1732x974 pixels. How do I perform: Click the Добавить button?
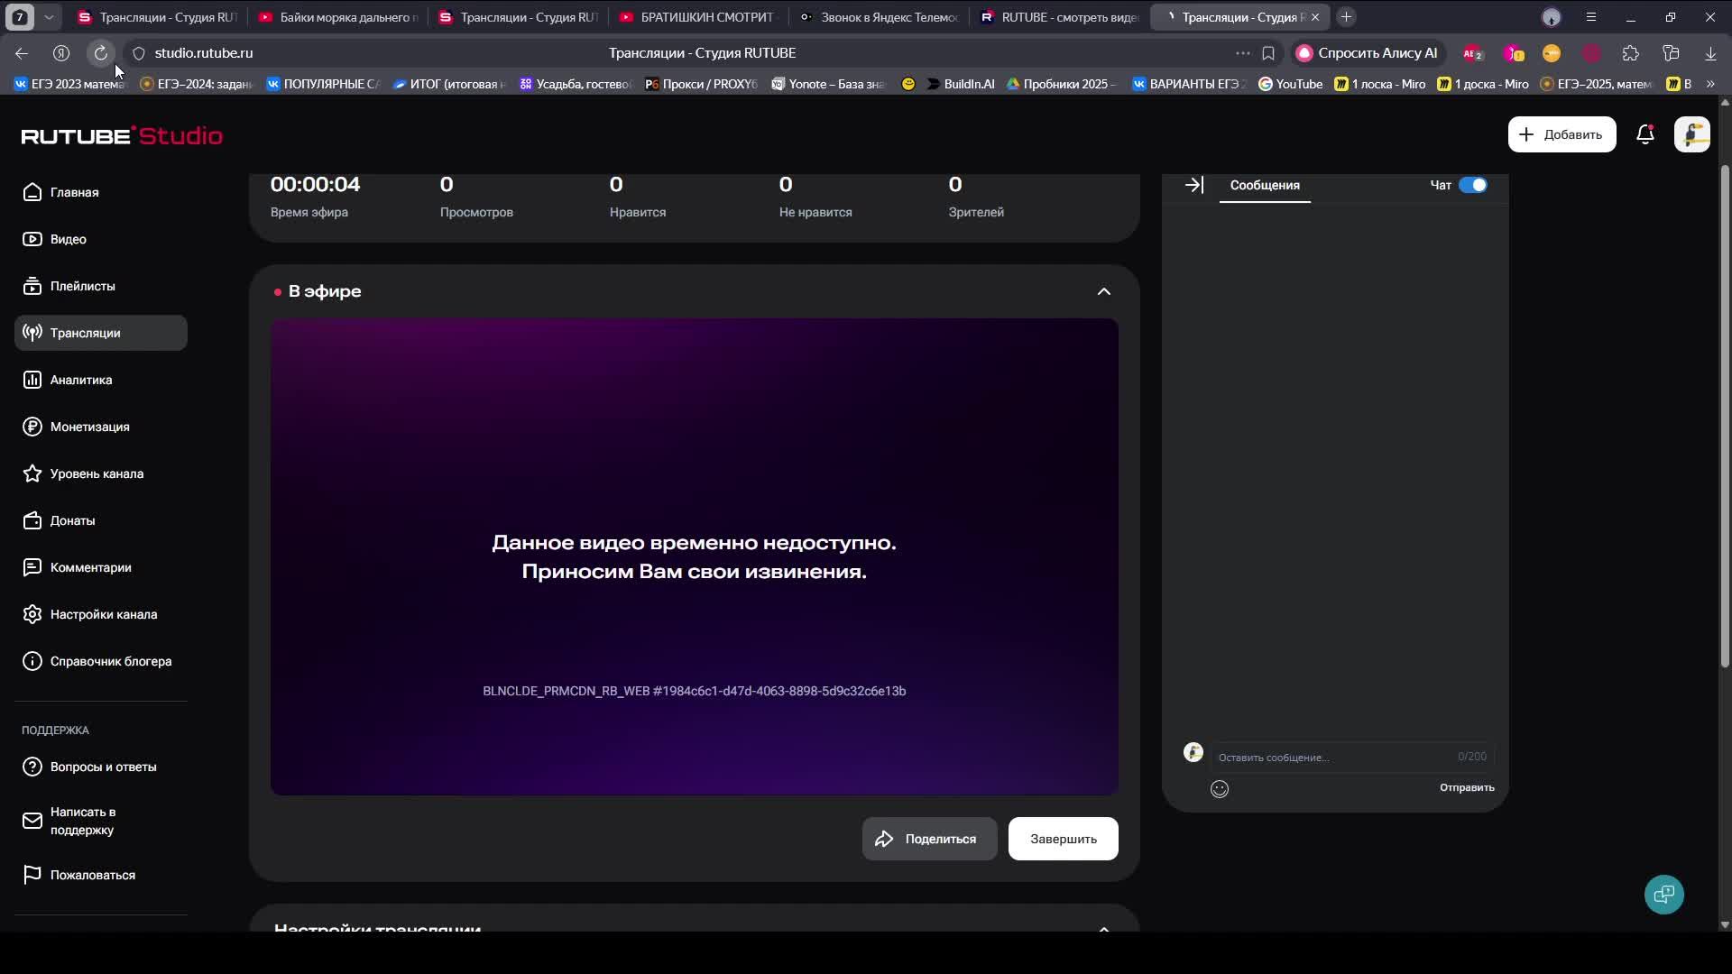1562,134
